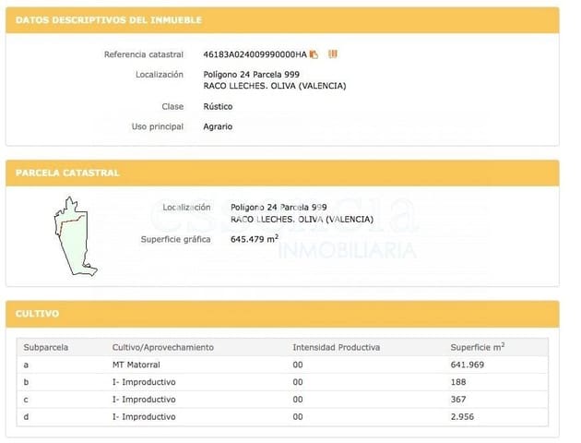Open the green parcel outline thumbnail
This screenshot has height=443, width=581.
[x=76, y=236]
